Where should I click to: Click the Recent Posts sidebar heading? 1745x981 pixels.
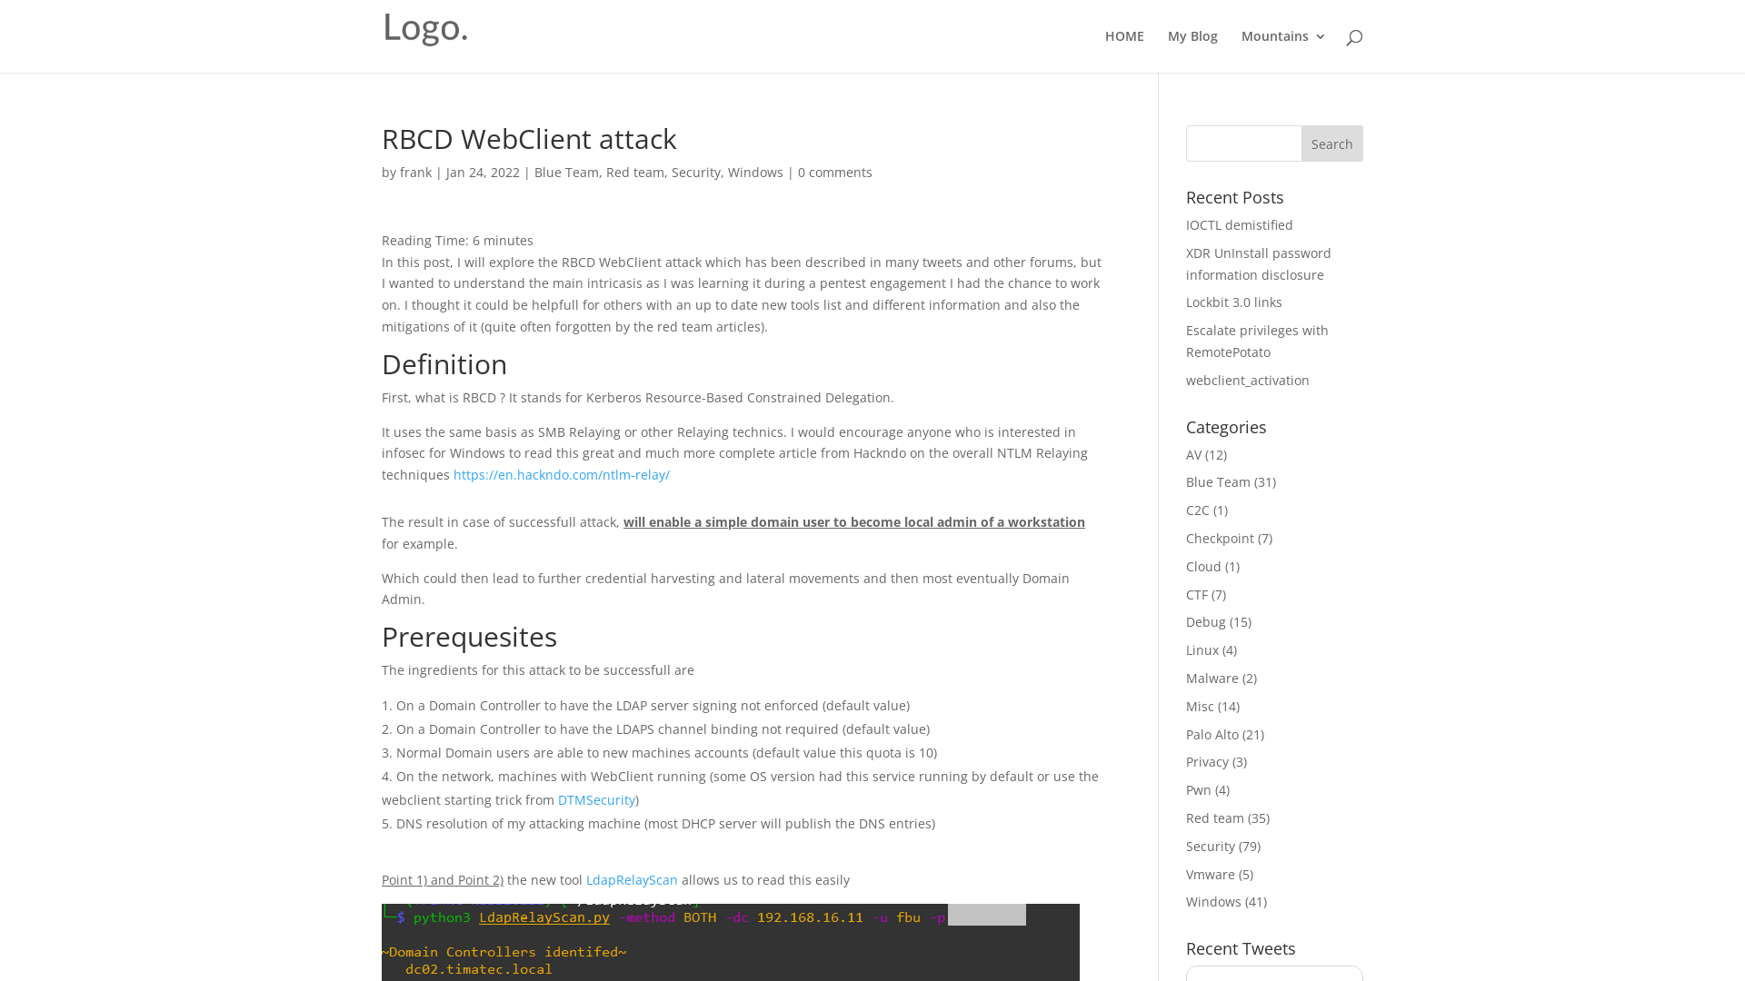click(1235, 197)
